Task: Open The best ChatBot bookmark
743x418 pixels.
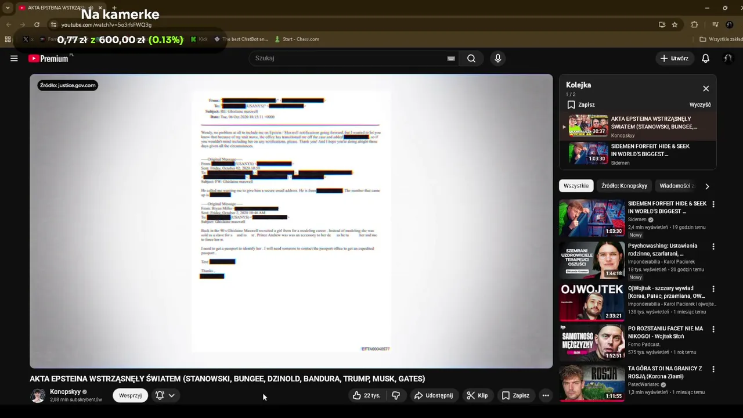Action: 241,39
